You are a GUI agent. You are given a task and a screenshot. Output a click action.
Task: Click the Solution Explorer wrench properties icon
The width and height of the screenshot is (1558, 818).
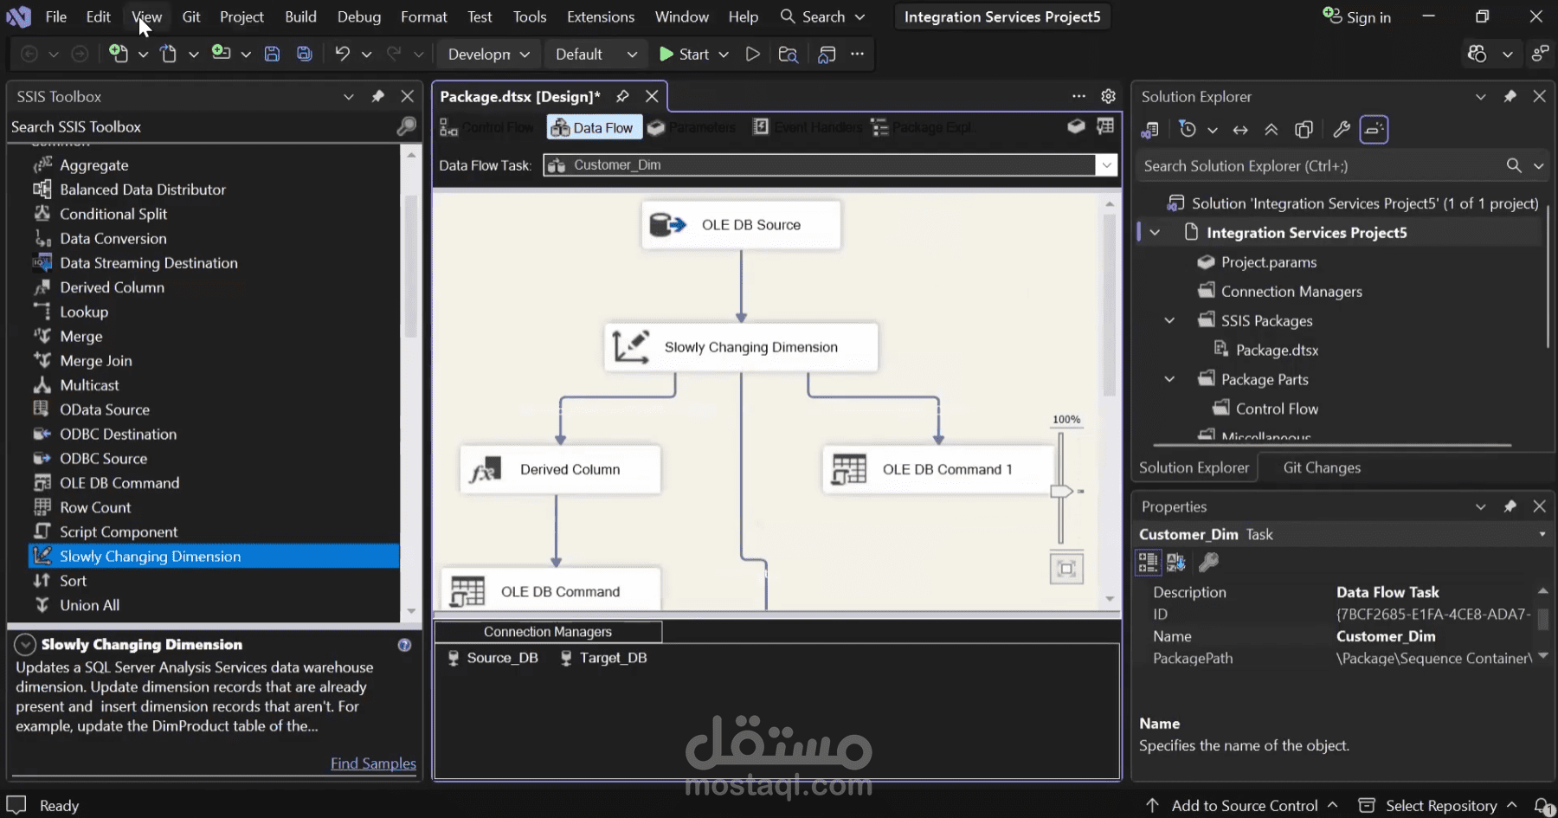point(1342,130)
